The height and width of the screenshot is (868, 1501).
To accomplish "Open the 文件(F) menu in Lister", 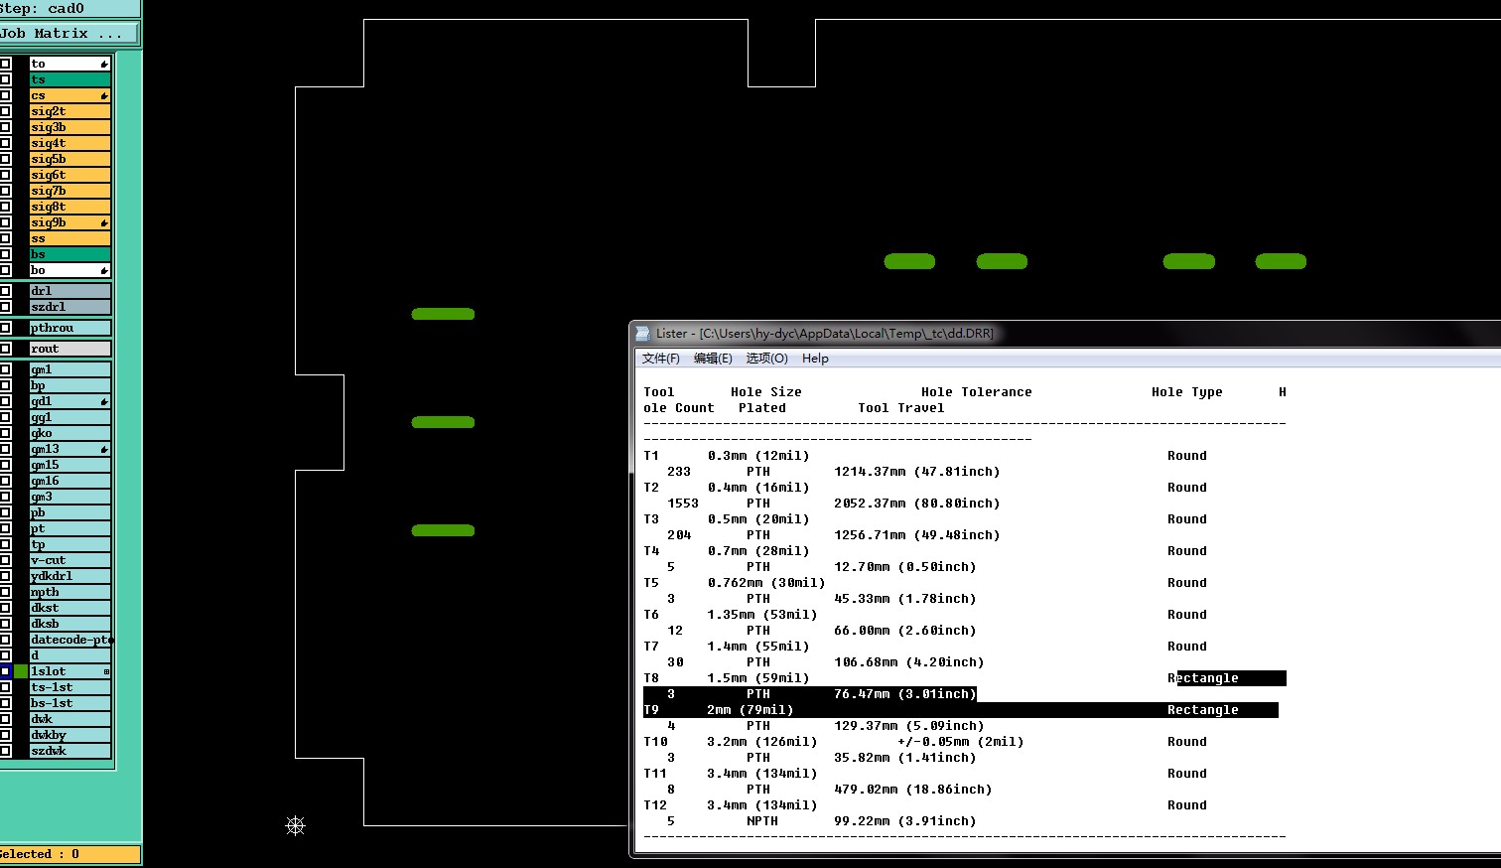I will 661,359.
